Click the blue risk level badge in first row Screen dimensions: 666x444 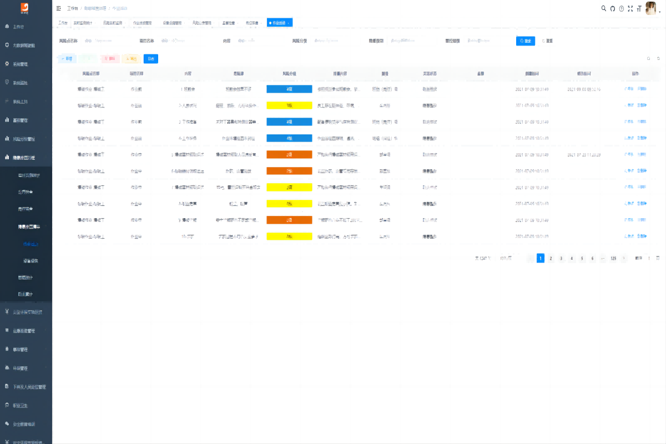point(289,89)
